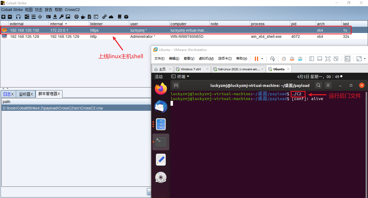The image size is (368, 198).
Task: Select the CrossC2.cna script path entry
Action: coord(53,108)
